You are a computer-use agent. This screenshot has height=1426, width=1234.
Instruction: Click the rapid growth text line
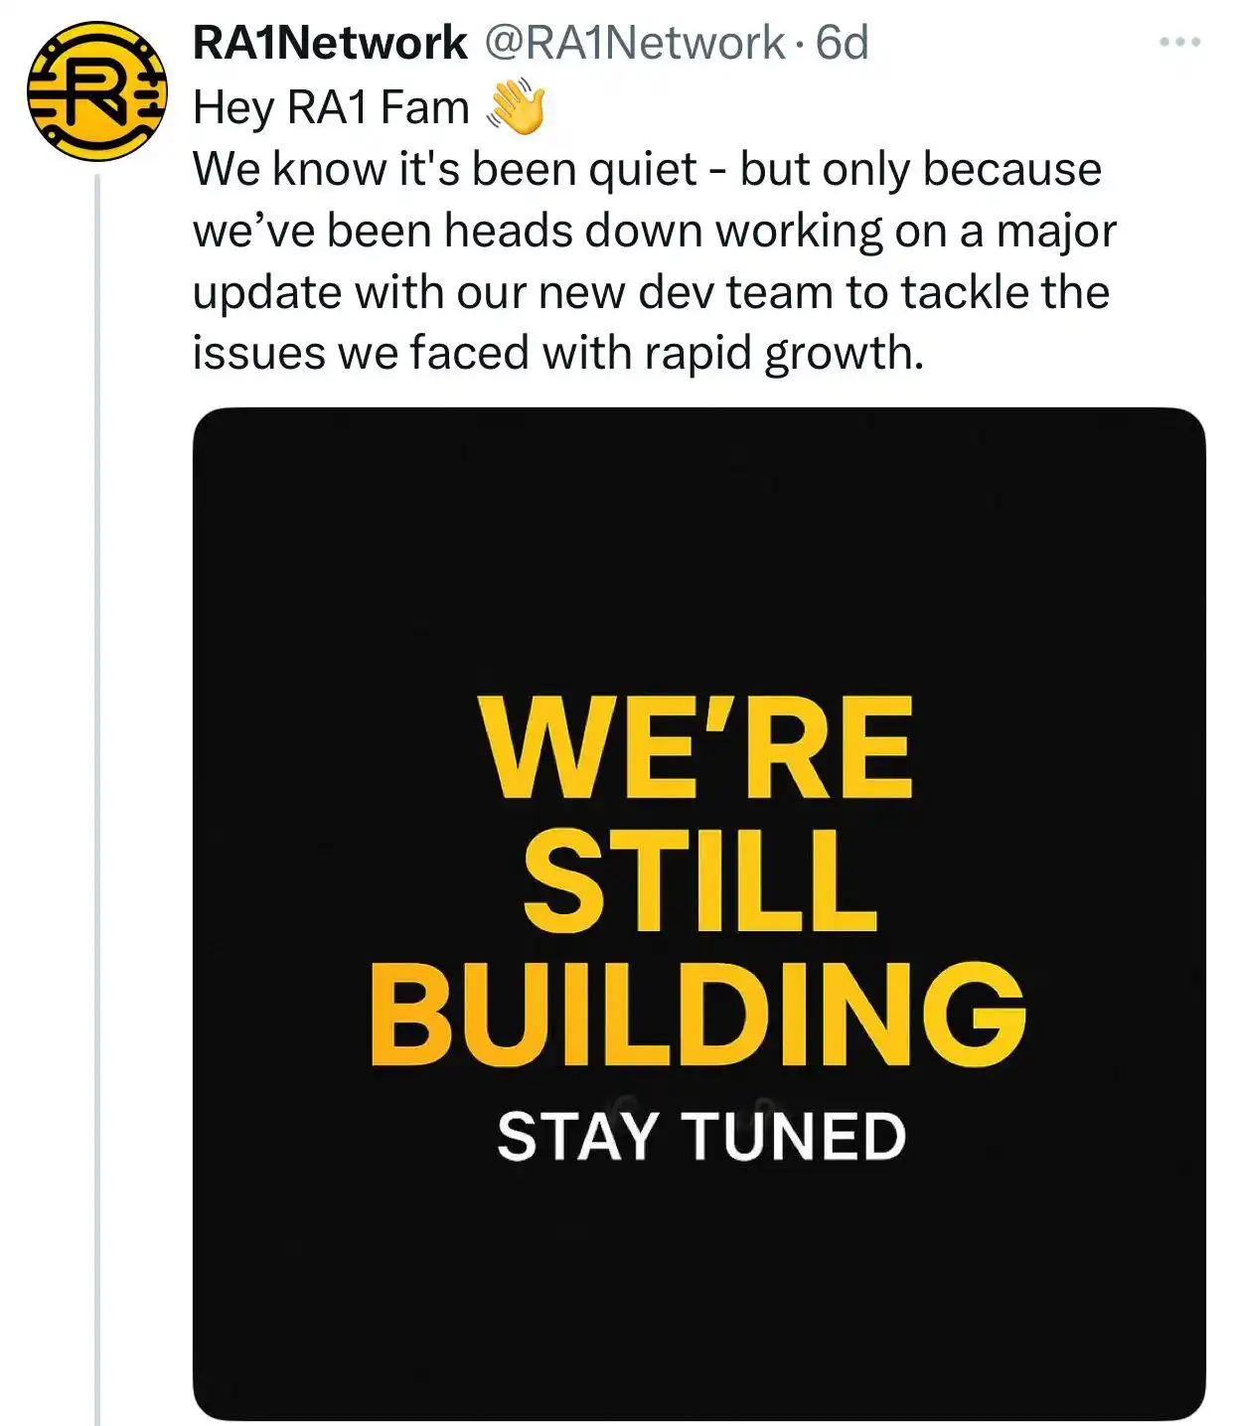[x=558, y=355]
